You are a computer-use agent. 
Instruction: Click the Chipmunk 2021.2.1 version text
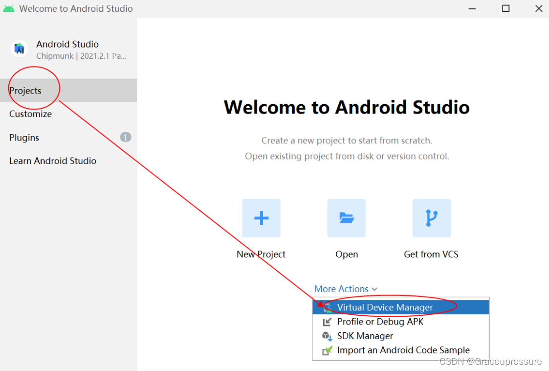coord(82,56)
